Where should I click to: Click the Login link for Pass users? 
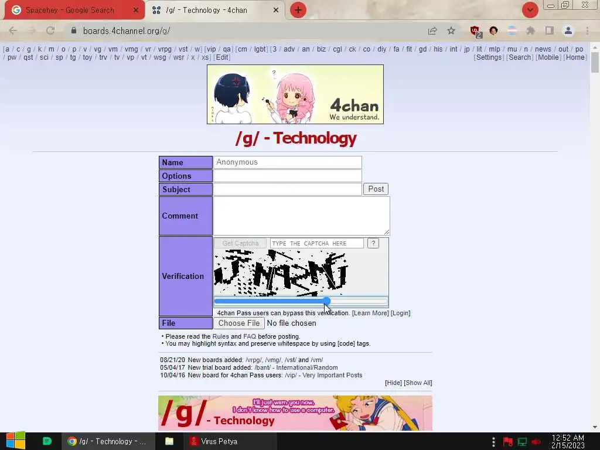coord(400,313)
